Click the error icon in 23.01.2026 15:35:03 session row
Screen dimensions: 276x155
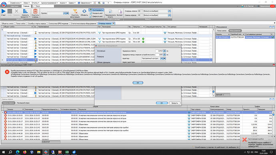[x=5, y=115]
